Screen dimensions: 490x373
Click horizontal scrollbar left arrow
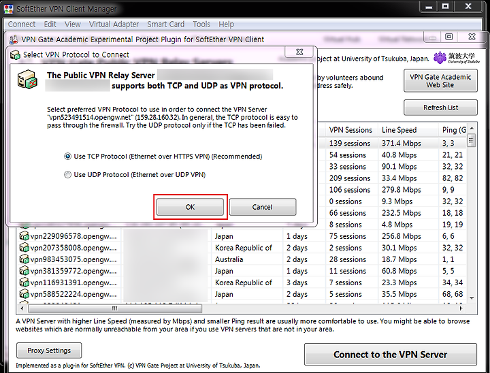click(x=22, y=308)
